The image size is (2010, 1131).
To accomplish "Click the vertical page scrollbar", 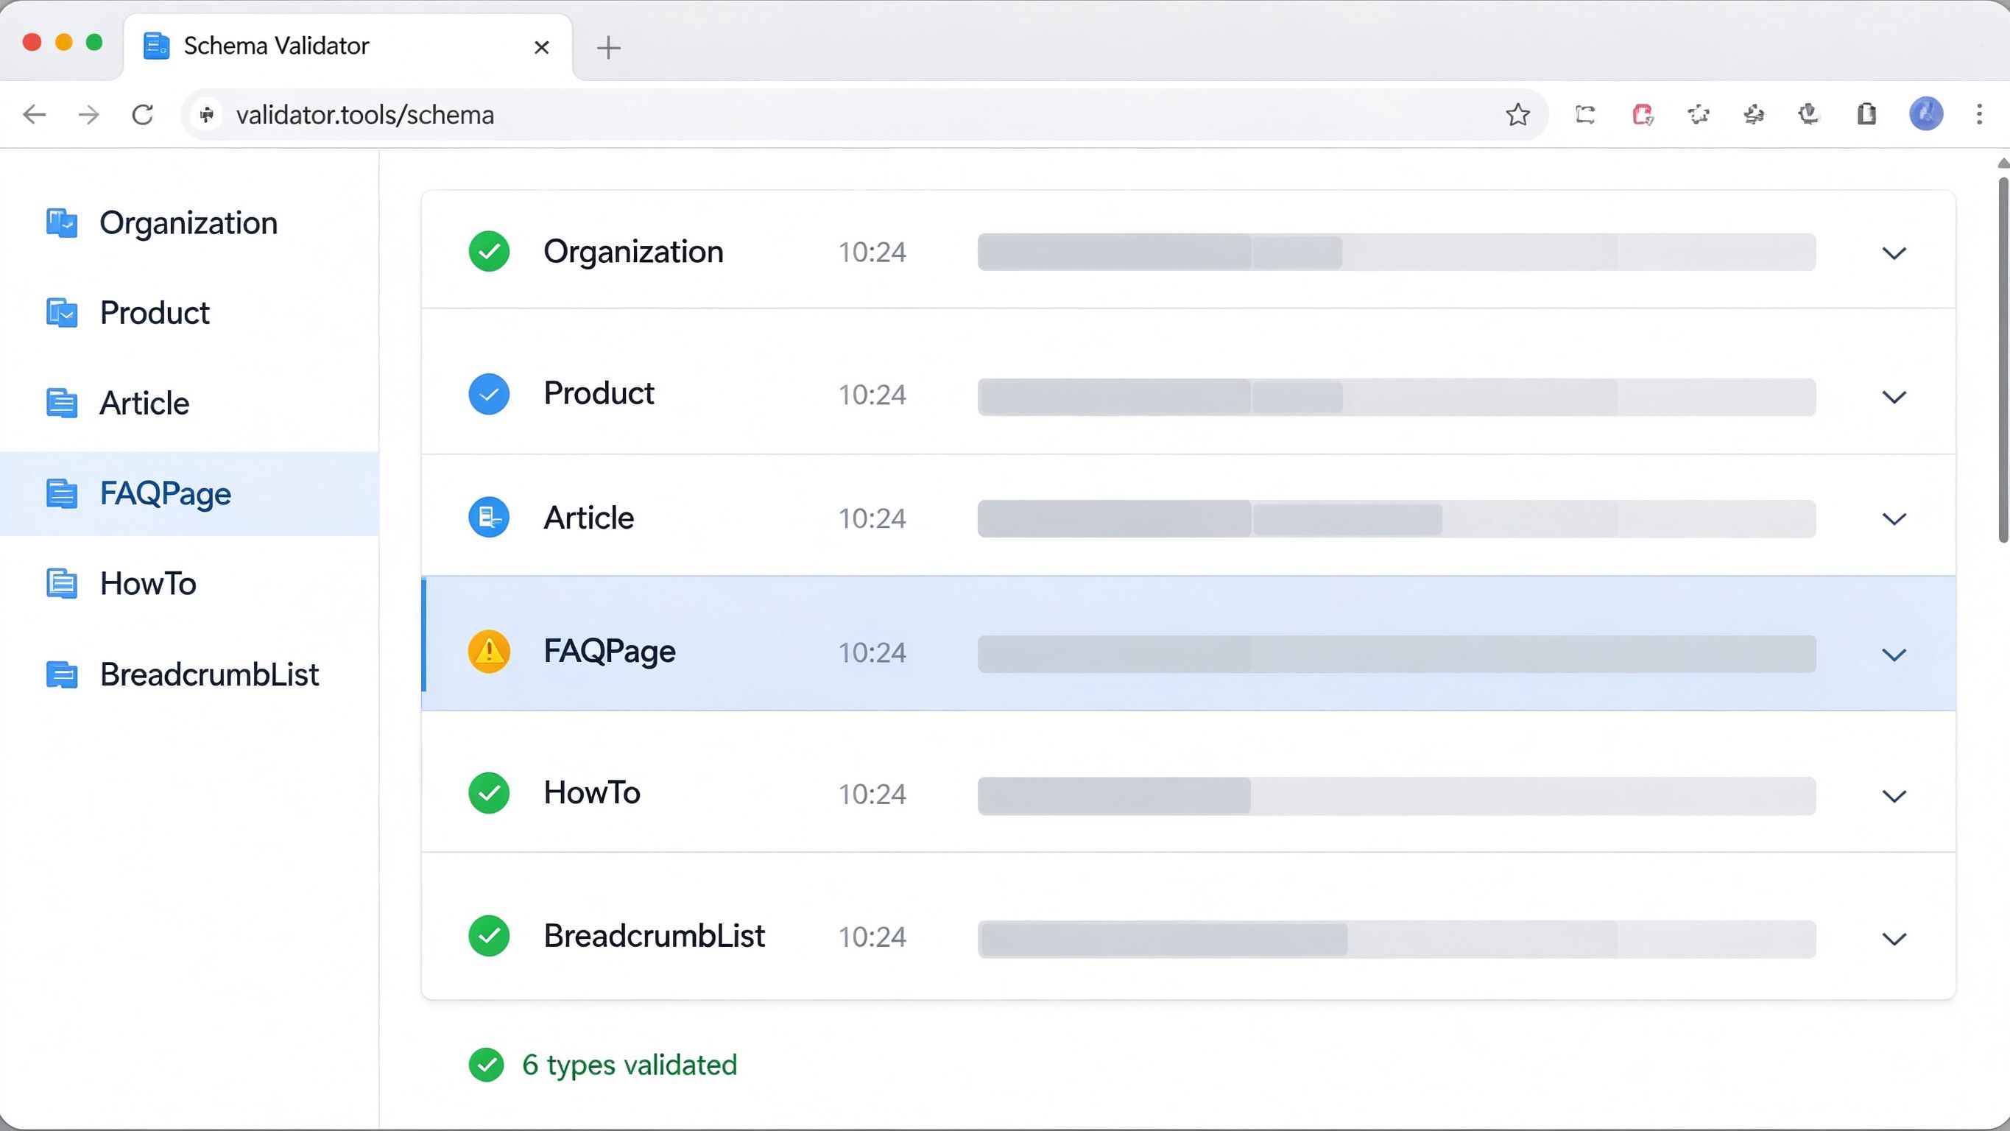I will pos(2002,360).
